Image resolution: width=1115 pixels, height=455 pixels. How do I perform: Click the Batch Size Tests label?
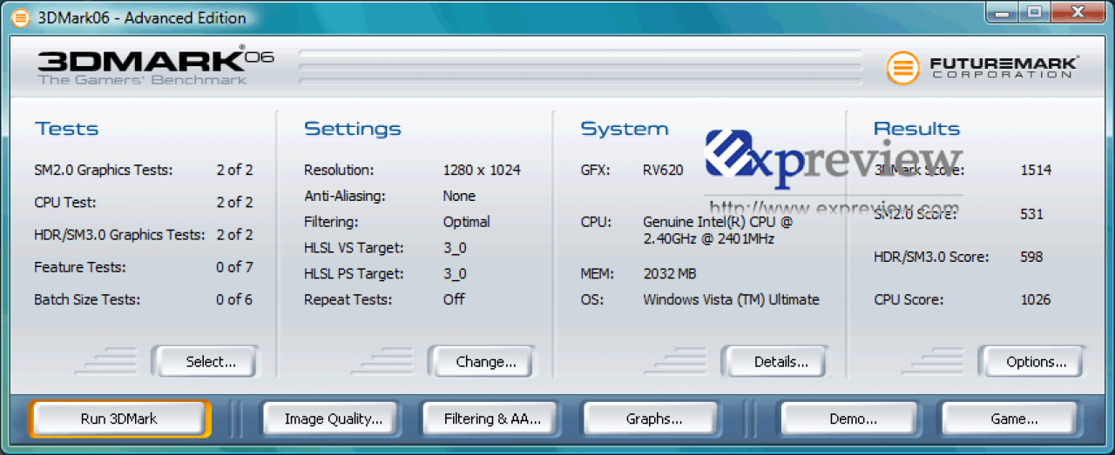tap(87, 299)
